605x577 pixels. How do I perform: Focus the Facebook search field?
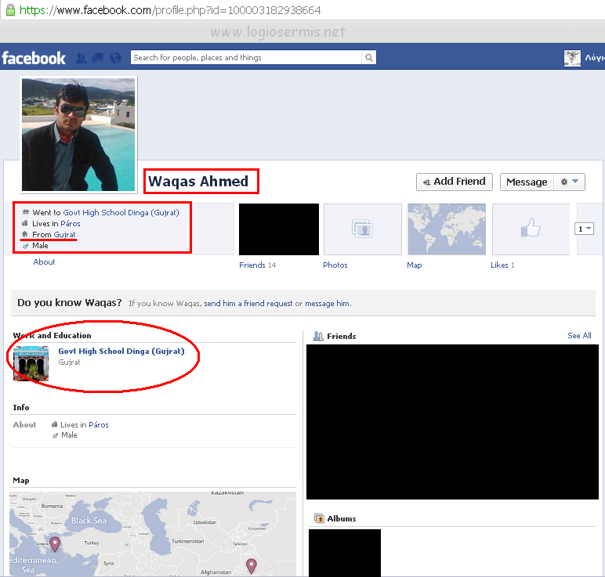coord(246,57)
